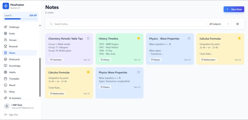Image resolution: width=248 pixels, height=120 pixels.
Task: Click the AI Assistant sparkle icon
Action: click(6, 98)
